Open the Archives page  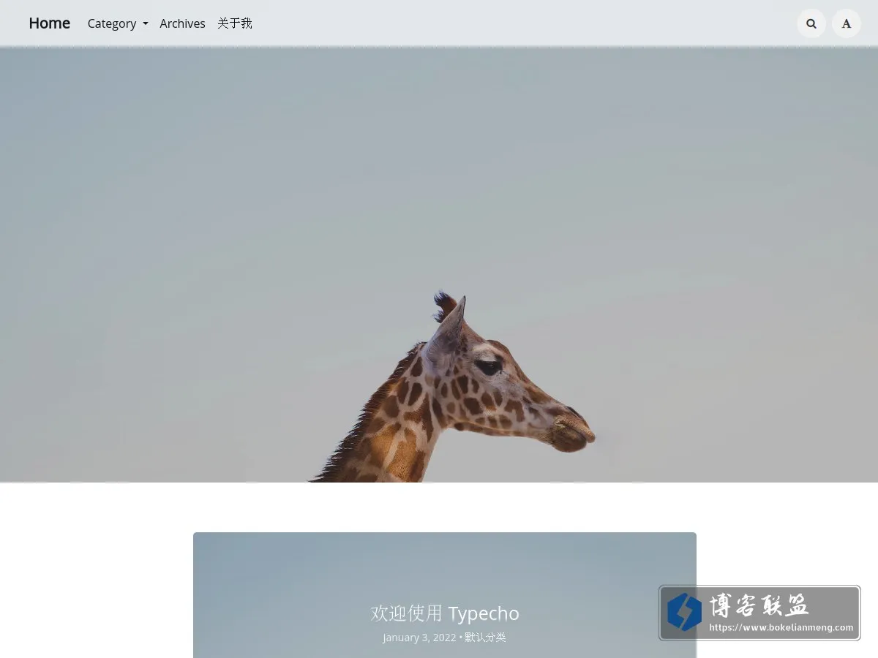[182, 23]
